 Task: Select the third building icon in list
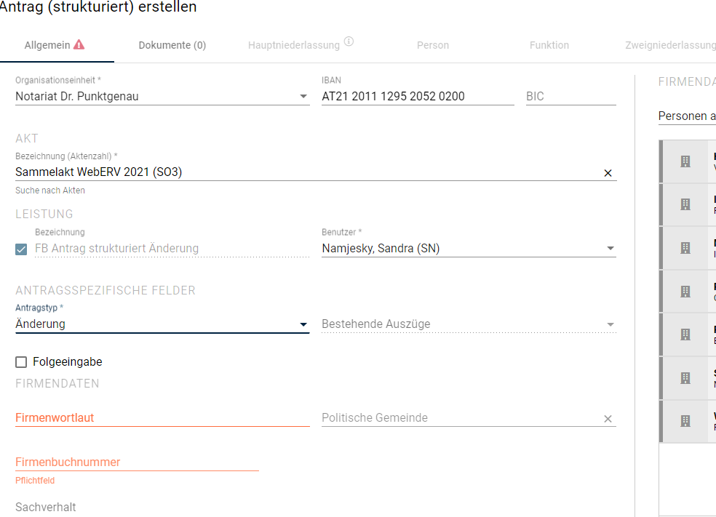pyautogui.click(x=685, y=248)
